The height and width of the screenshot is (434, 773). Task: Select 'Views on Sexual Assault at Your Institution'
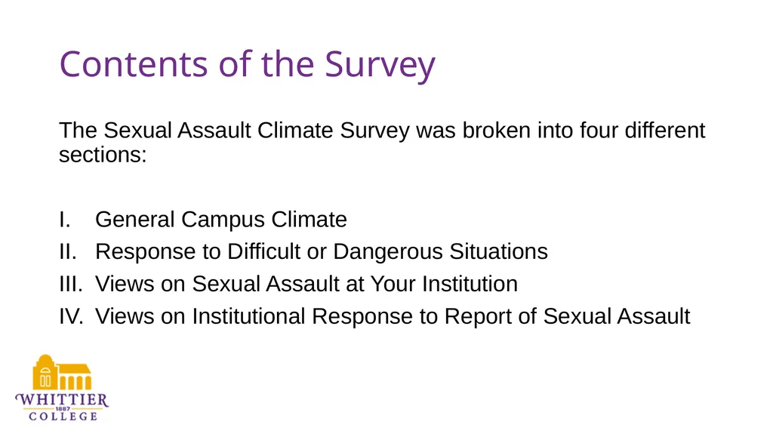(306, 284)
